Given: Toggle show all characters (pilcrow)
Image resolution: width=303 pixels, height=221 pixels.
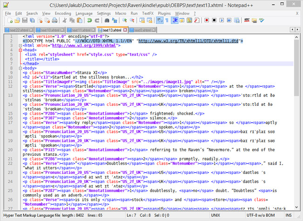Looking at the screenshot, I should tap(167, 21).
